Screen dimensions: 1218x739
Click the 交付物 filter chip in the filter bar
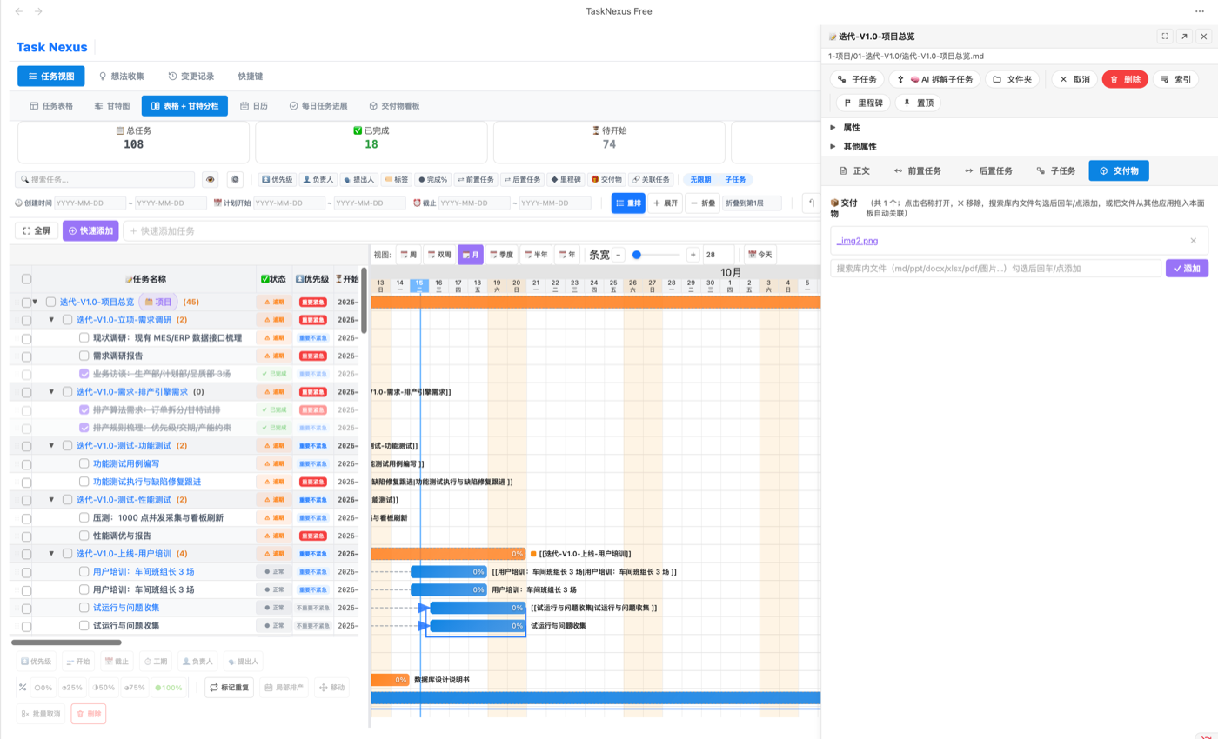click(x=606, y=180)
